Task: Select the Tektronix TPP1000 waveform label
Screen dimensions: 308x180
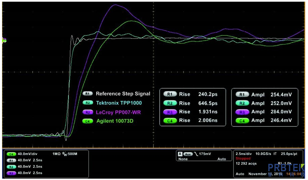Action: click(x=119, y=103)
